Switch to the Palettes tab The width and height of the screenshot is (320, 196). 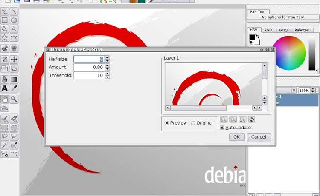[302, 30]
